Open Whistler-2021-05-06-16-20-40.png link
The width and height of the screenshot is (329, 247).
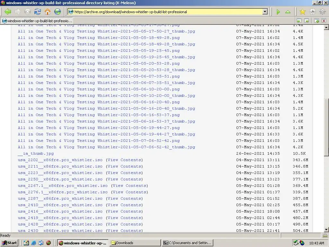[99, 102]
